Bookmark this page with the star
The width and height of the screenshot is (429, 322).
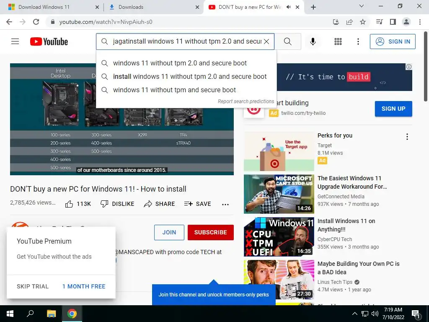[x=363, y=22]
